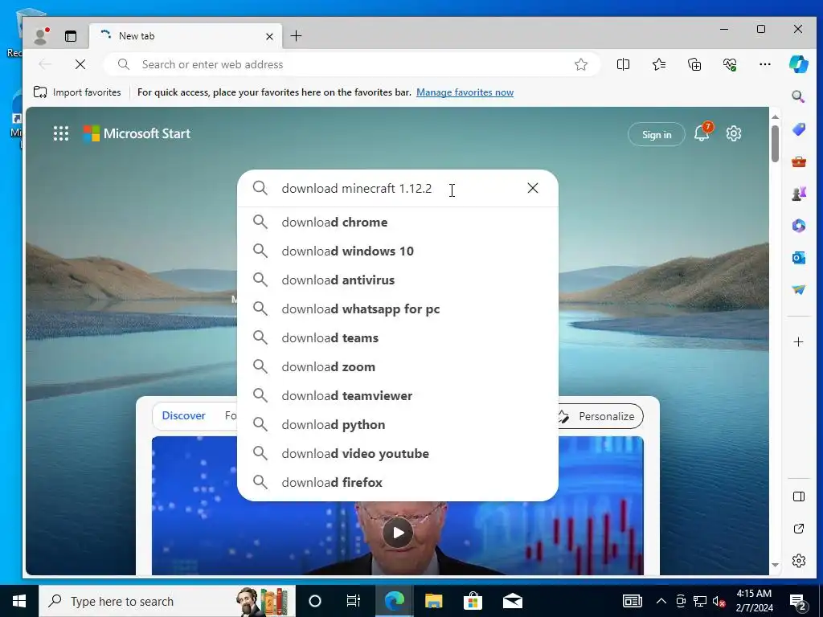Viewport: 823px width, 617px height.
Task: Open sidebar Tools briefcase icon
Action: click(x=798, y=161)
